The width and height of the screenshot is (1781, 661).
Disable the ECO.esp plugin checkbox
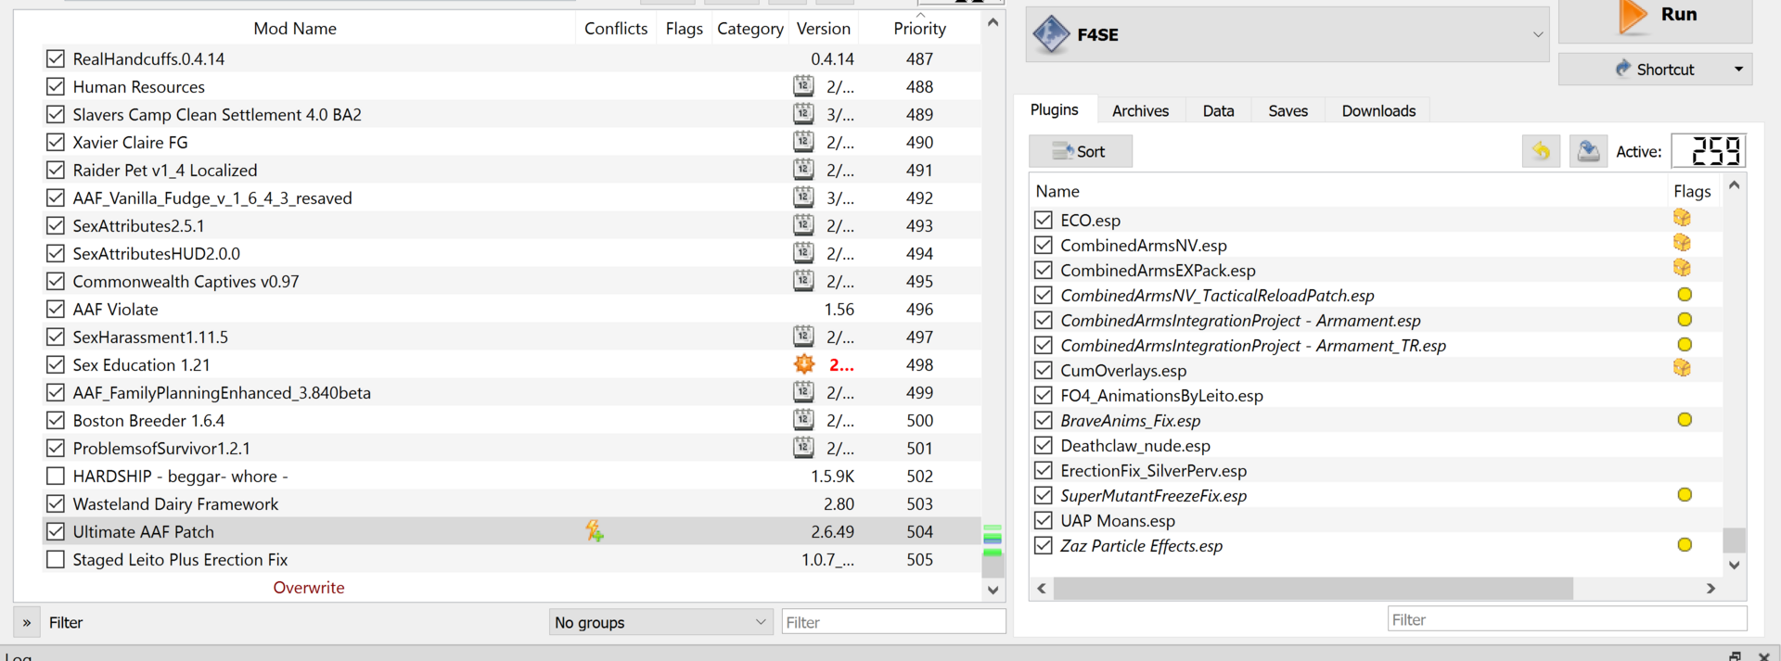tap(1044, 220)
